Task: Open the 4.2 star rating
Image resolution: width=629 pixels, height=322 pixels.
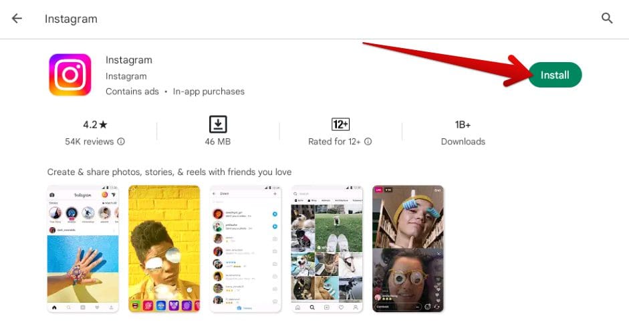Action: pos(95,125)
